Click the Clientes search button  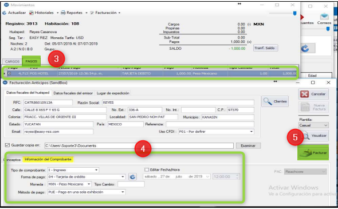(275, 101)
